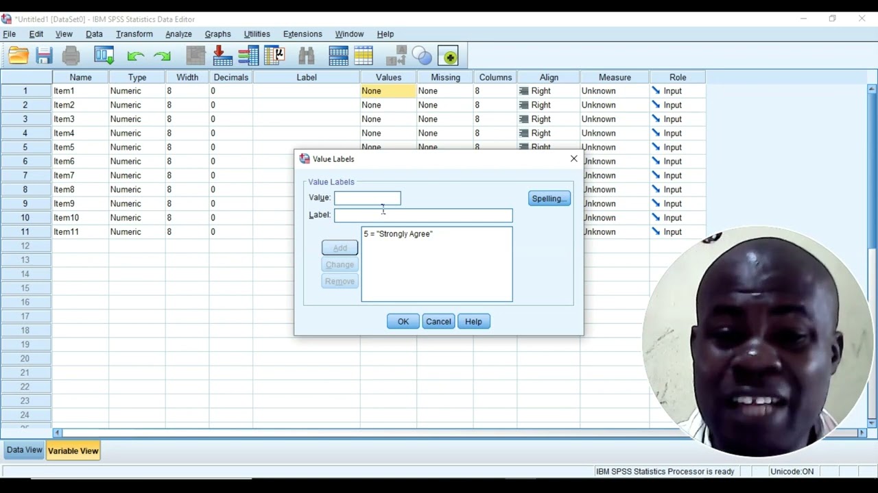
Task: Click the Open data document folder icon
Action: pos(19,56)
